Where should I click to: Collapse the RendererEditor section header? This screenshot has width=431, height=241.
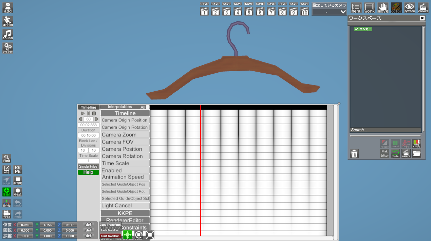(125, 220)
